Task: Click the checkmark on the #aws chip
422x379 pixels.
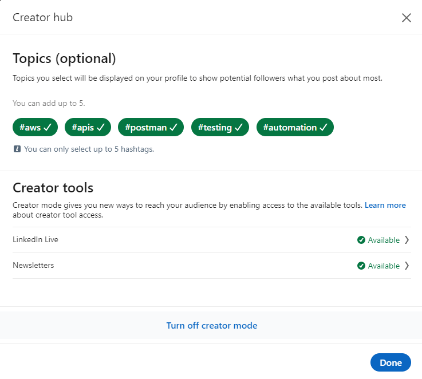Action: click(x=48, y=128)
